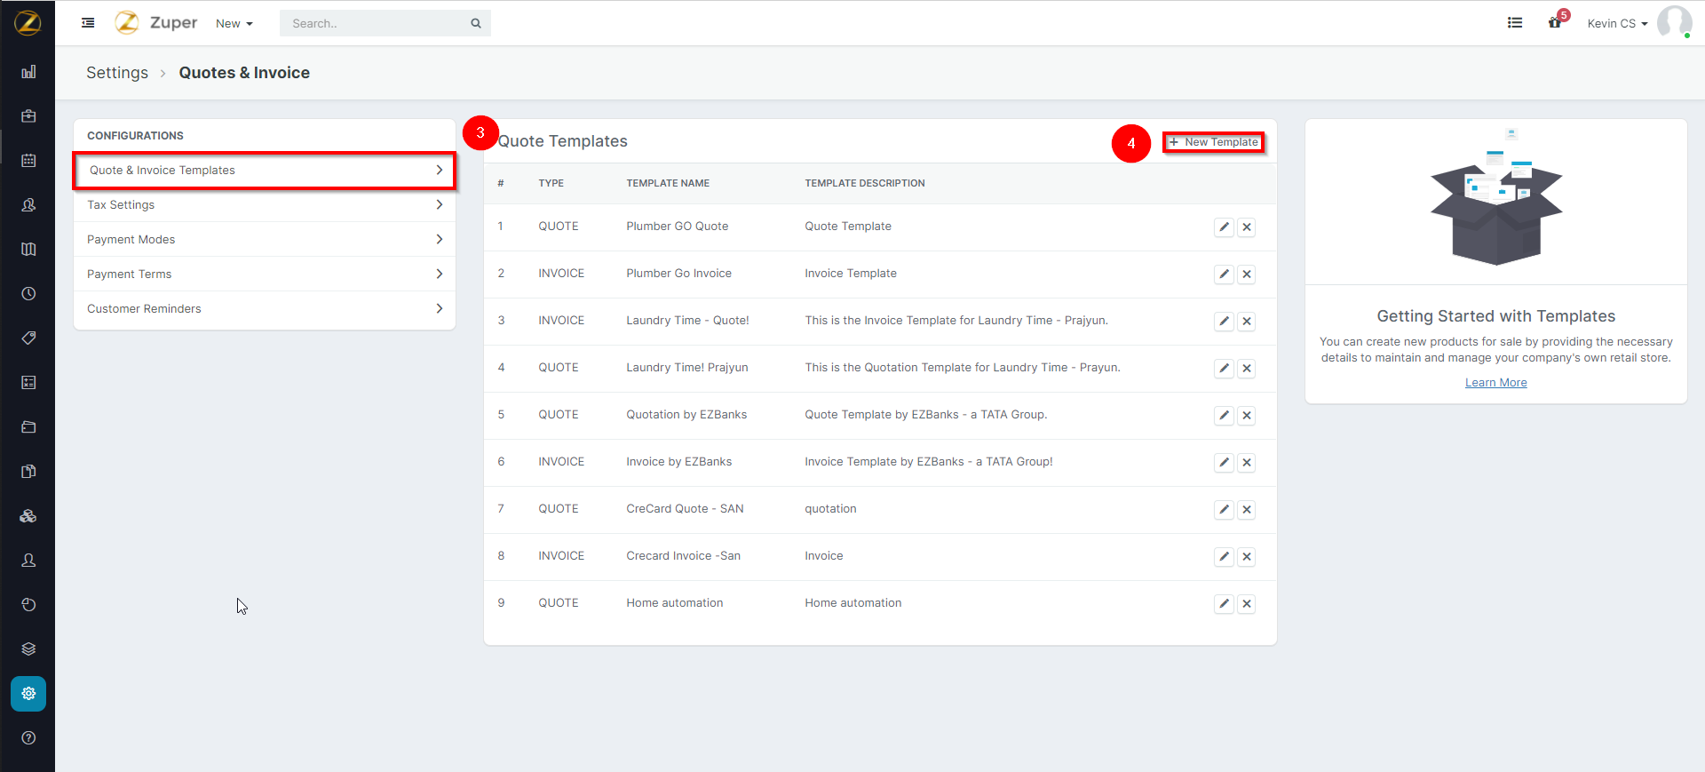This screenshot has width=1705, height=772.
Task: Click the Search input field
Action: click(x=377, y=24)
